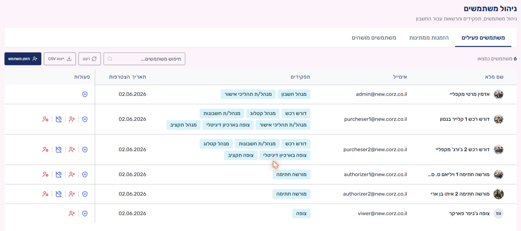This screenshot has width=521, height=231.
Task: Click צופה תקציב role tag for purcheser2
Action: (x=241, y=155)
